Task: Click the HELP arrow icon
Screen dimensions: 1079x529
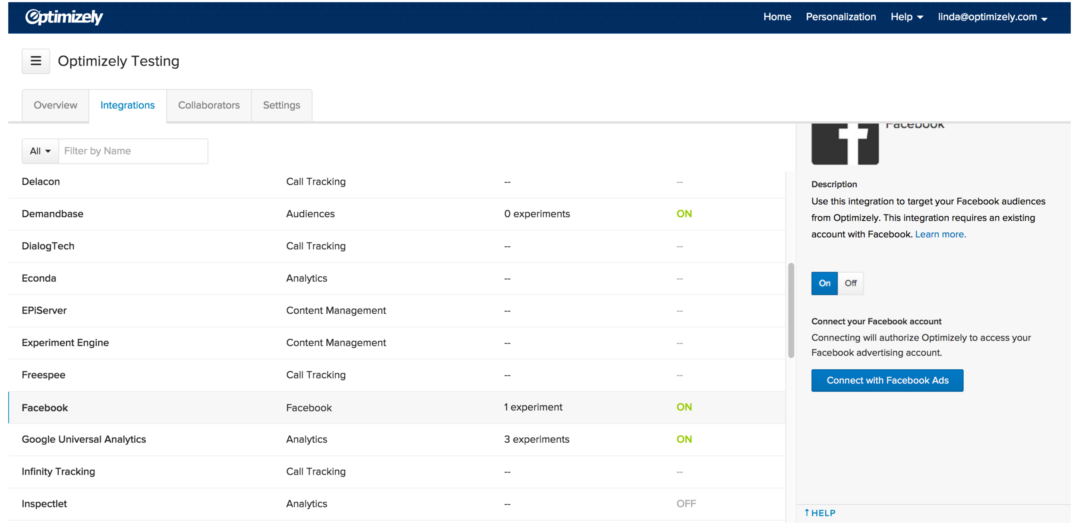Action: click(807, 513)
